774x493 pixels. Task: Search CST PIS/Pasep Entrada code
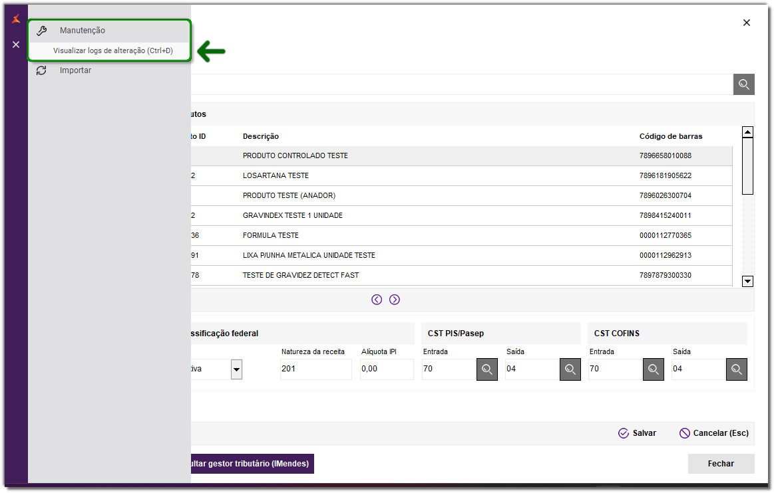(x=486, y=369)
